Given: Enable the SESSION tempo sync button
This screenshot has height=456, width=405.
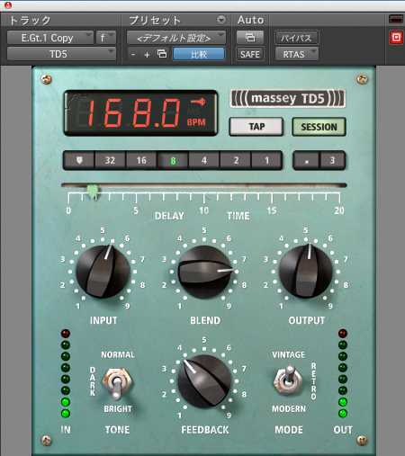Looking at the screenshot, I should point(319,127).
